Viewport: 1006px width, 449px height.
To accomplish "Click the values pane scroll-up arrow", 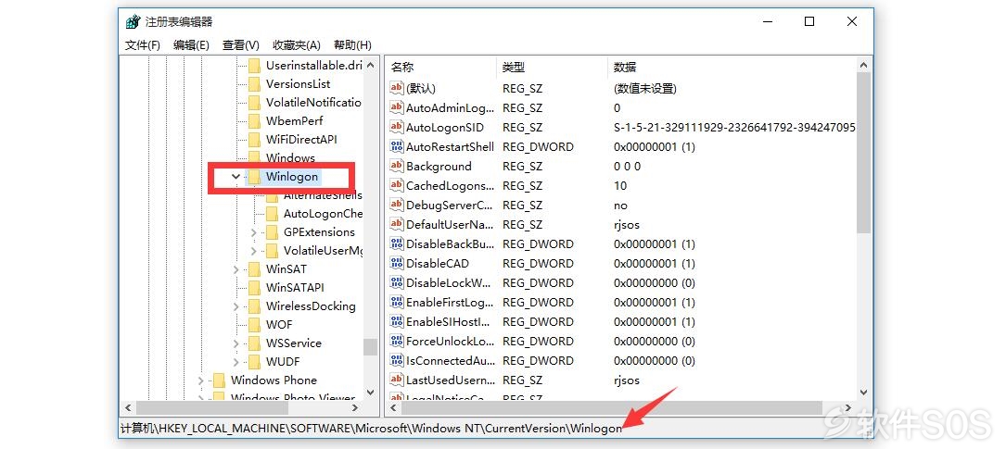I will [x=864, y=65].
